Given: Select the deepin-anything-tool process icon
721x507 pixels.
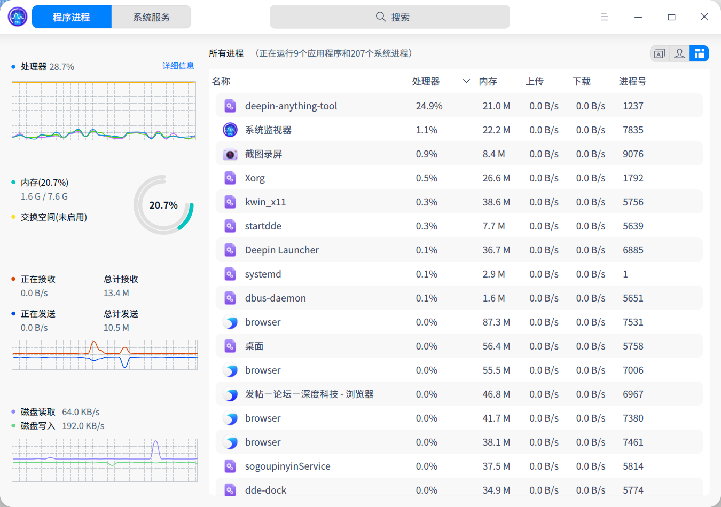Looking at the screenshot, I should click(x=230, y=106).
